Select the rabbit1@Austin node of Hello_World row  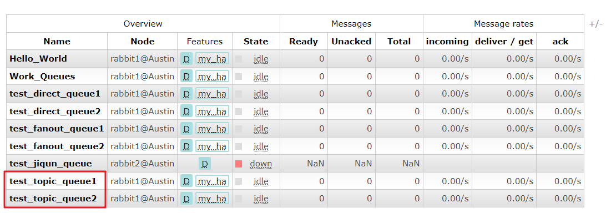pos(142,59)
